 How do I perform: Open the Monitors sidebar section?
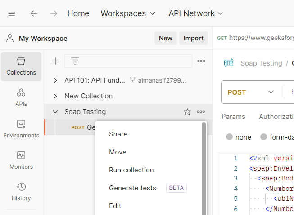click(x=21, y=161)
